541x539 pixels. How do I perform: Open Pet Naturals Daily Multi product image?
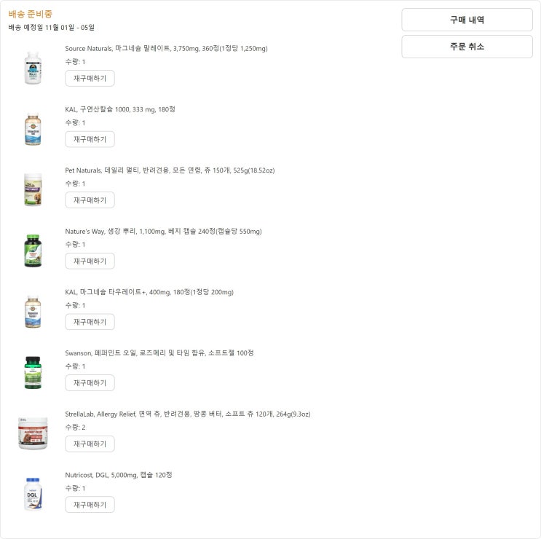(33, 189)
